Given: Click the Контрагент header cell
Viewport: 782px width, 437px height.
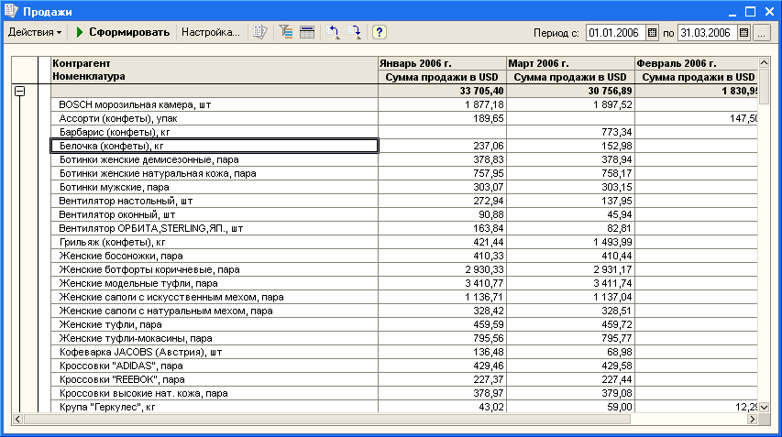Looking at the screenshot, I should pos(82,63).
